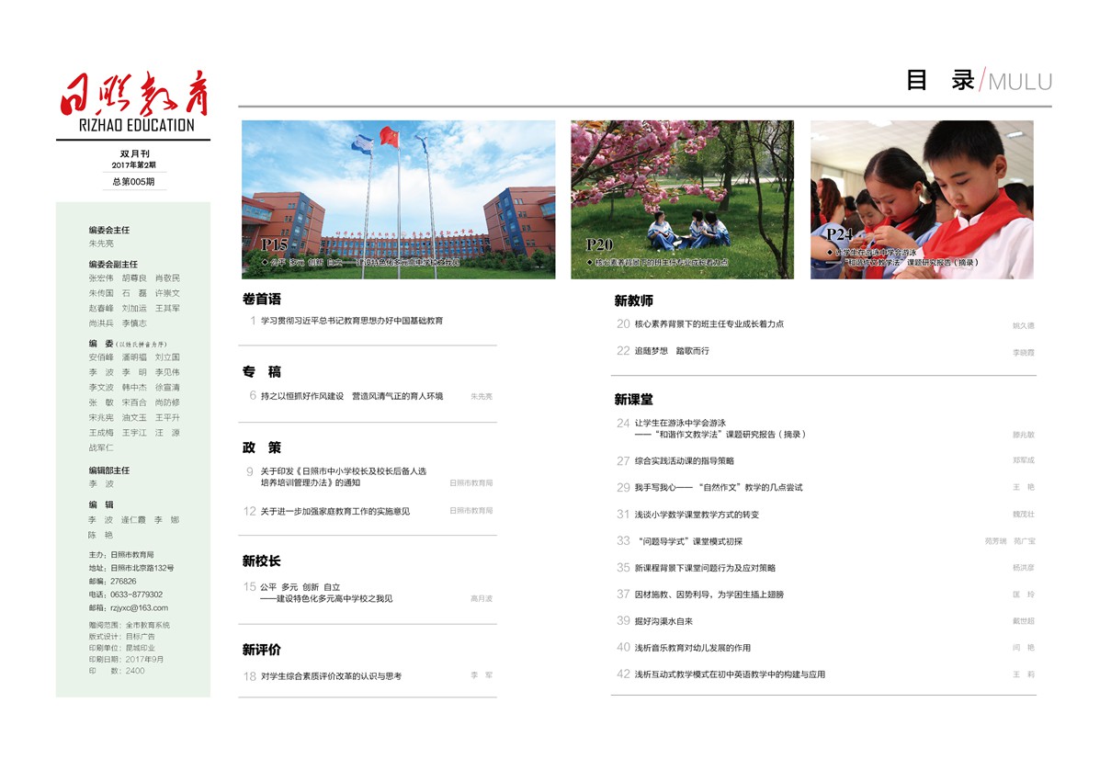Select the P24 students reading photo

click(x=922, y=199)
